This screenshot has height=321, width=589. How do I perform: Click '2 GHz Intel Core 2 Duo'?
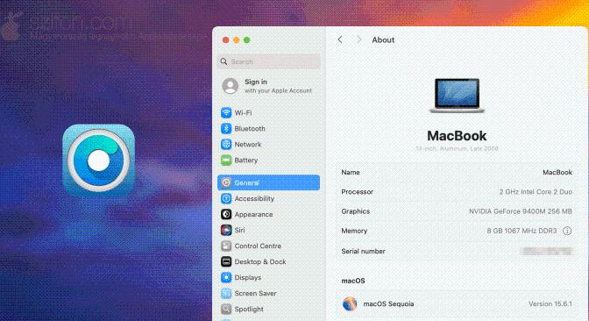pos(536,192)
